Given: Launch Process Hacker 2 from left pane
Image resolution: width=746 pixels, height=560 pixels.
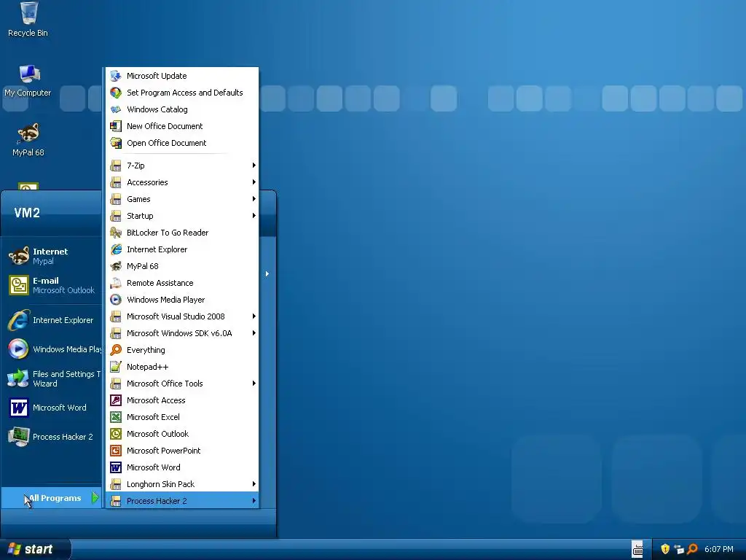Looking at the screenshot, I should pos(52,437).
